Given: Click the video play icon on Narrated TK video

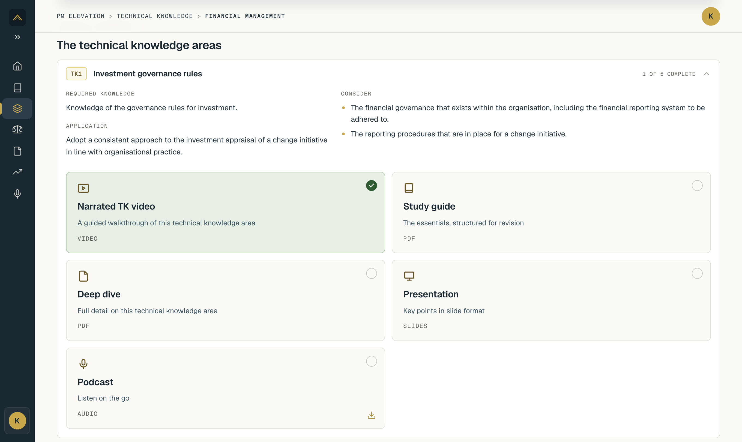Looking at the screenshot, I should [x=83, y=188].
